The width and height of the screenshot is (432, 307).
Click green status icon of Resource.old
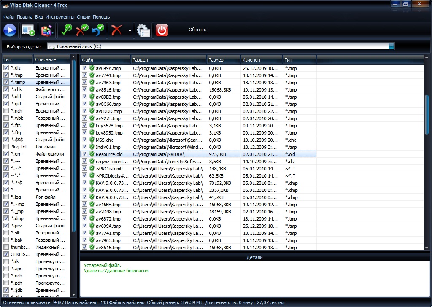point(92,154)
